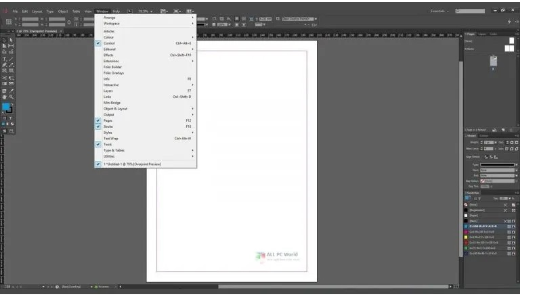This screenshot has height=305, width=537.
Task: Choose Folio Builder menu entry
Action: point(146,67)
